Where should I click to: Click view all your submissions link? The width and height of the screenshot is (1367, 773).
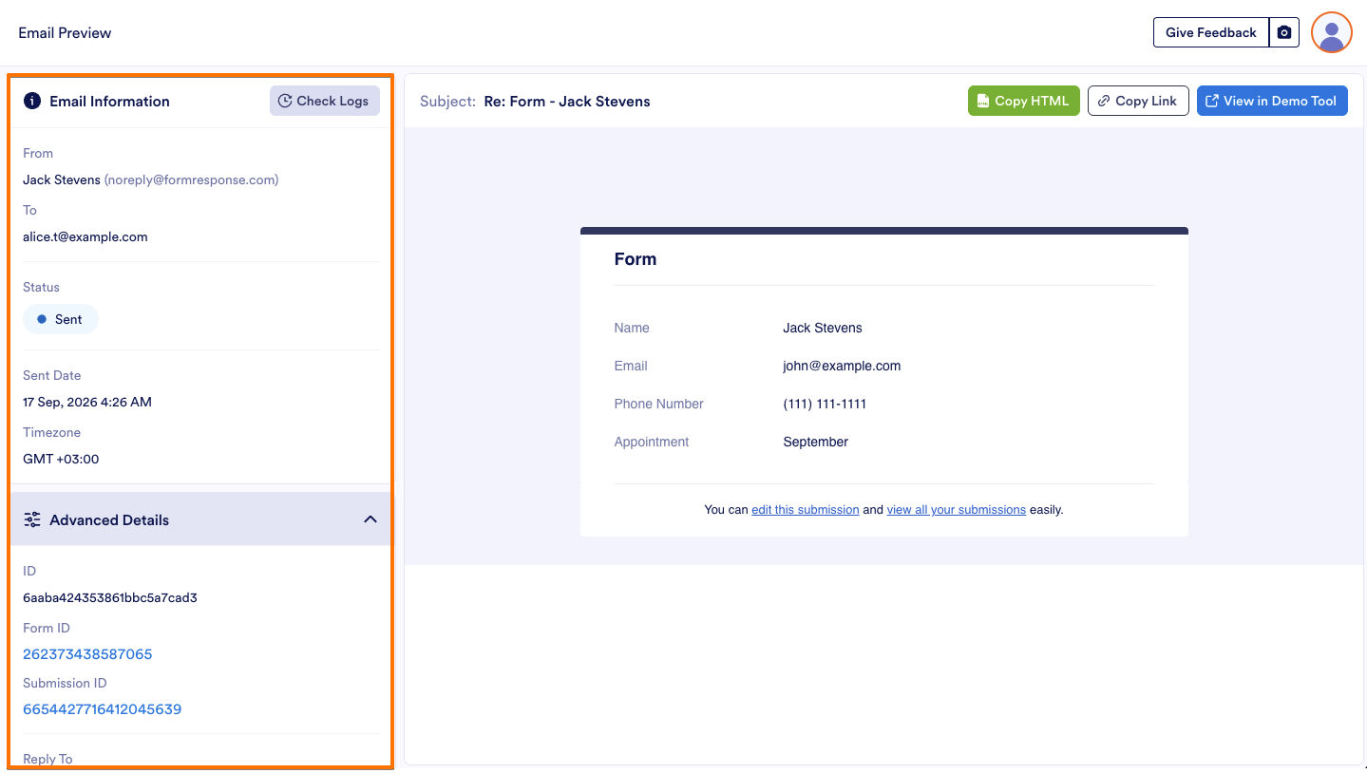956,510
